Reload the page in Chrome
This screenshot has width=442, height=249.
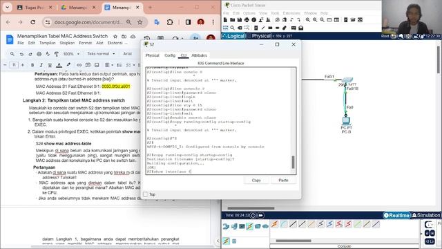point(32,22)
